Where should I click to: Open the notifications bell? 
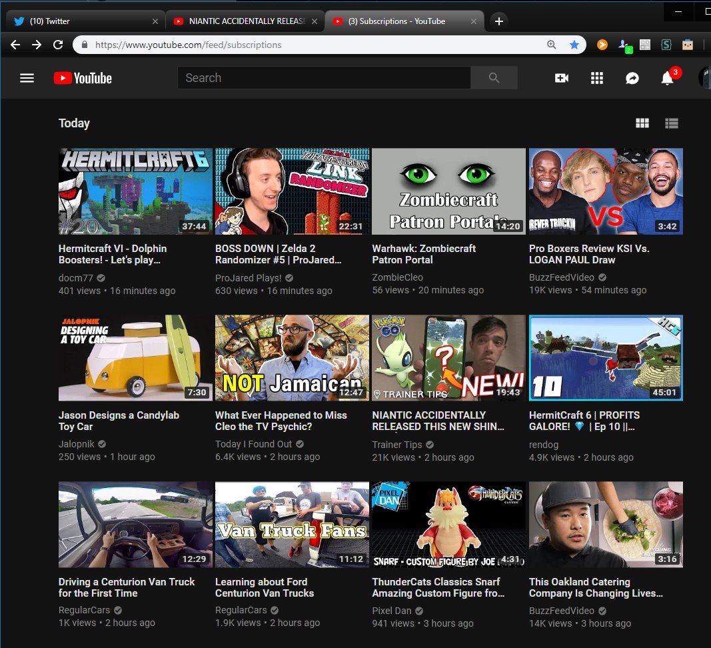667,78
